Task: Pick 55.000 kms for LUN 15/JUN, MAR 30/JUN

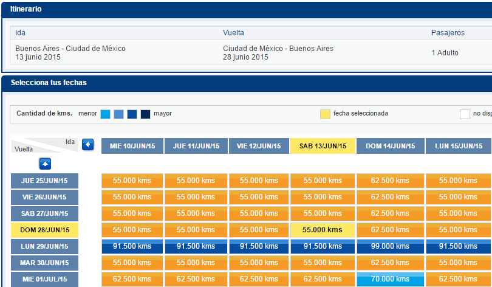Action: 458,263
